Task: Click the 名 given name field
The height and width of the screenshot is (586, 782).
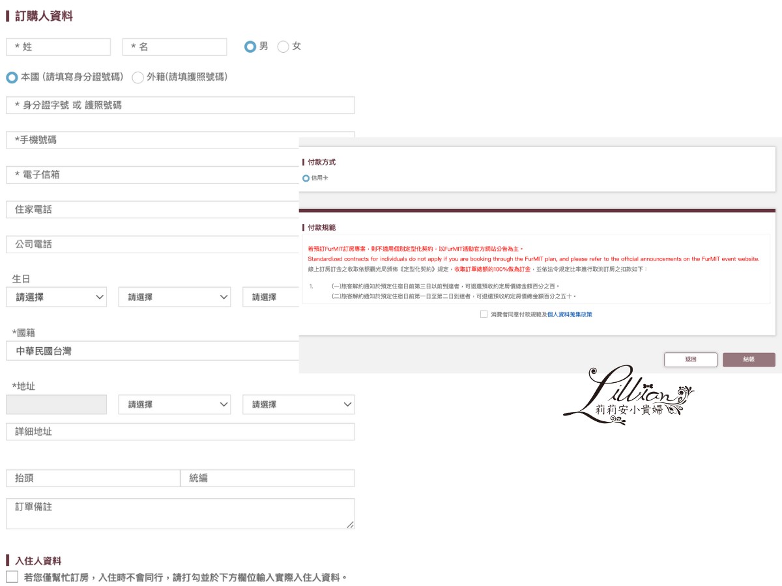Action: (175, 47)
